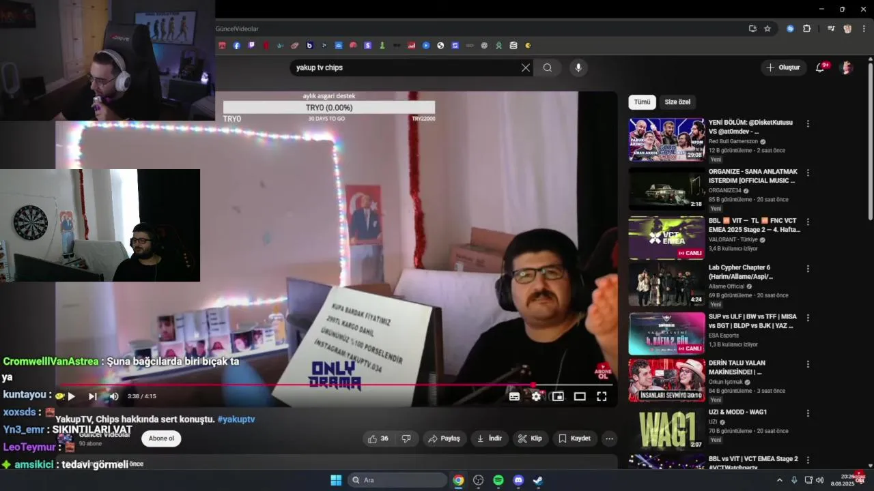This screenshot has height=491, width=874.
Task: Open DERİN TALU YALAN MAKİNESİNDE title
Action: [x=737, y=368]
